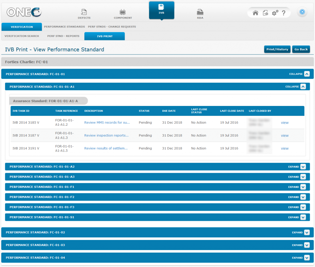Screen dimensions: 315x267
Task: Click the ONE logo
Action: [24, 12]
